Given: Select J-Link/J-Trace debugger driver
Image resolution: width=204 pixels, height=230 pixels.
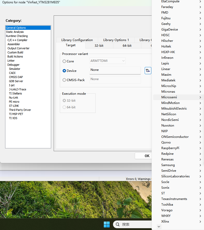Looking at the screenshot, I should [18, 89].
